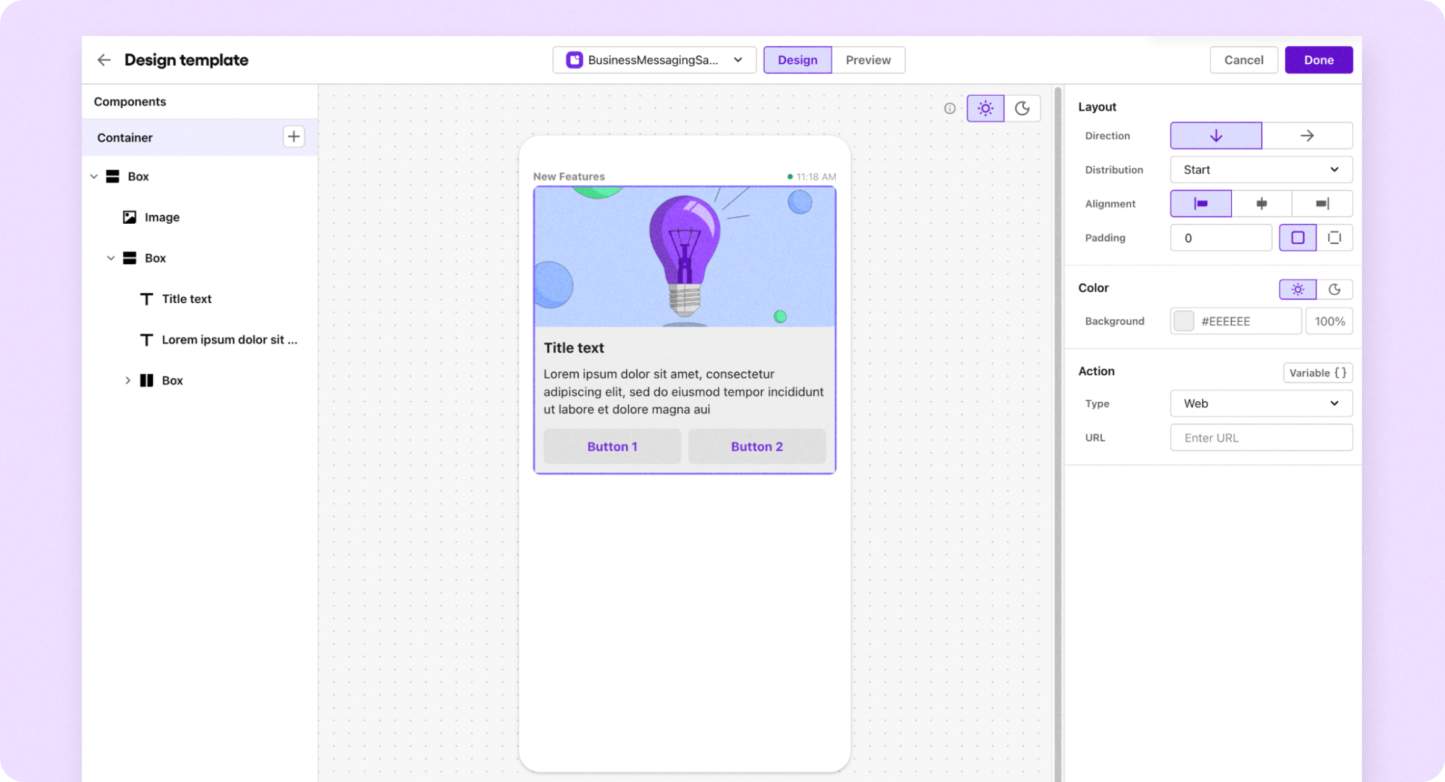Click the info icon above the canvas
The image size is (1445, 782).
pyautogui.click(x=949, y=108)
